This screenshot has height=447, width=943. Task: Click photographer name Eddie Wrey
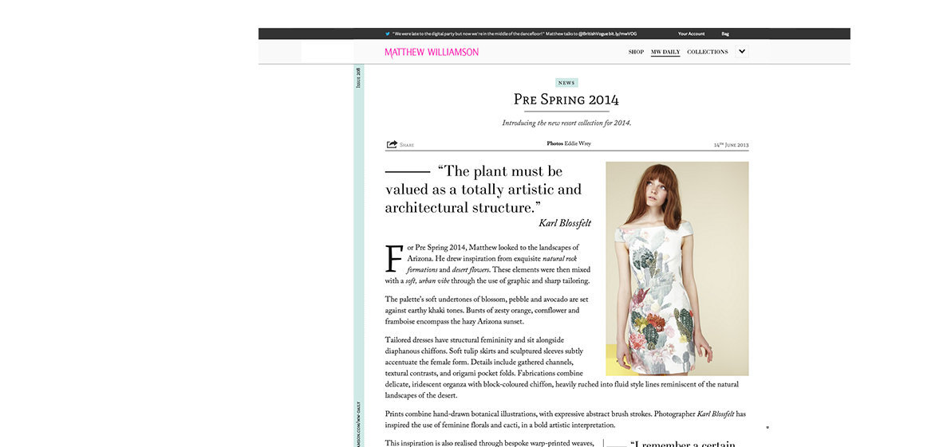coord(578,144)
